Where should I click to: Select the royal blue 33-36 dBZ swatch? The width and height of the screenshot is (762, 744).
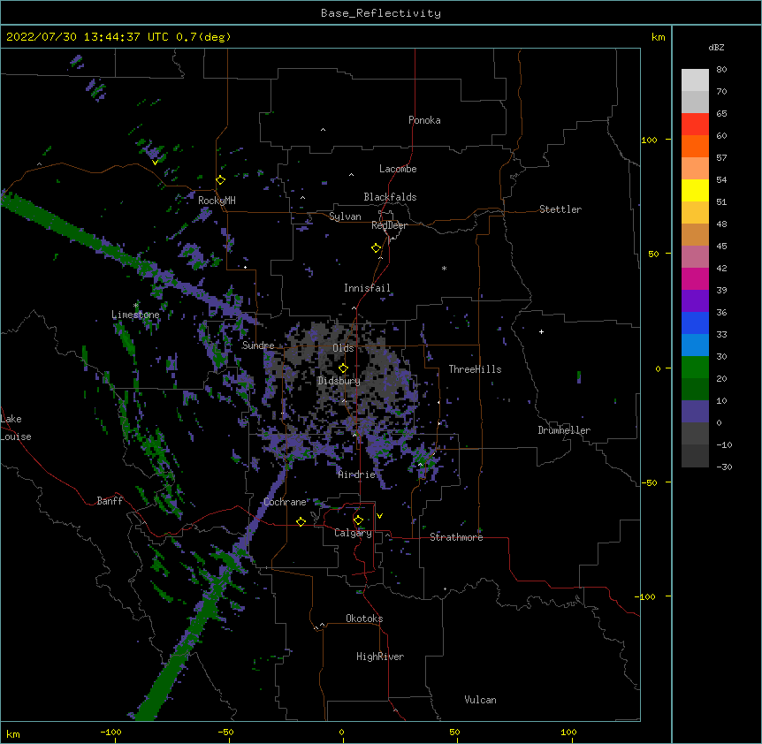click(x=695, y=323)
